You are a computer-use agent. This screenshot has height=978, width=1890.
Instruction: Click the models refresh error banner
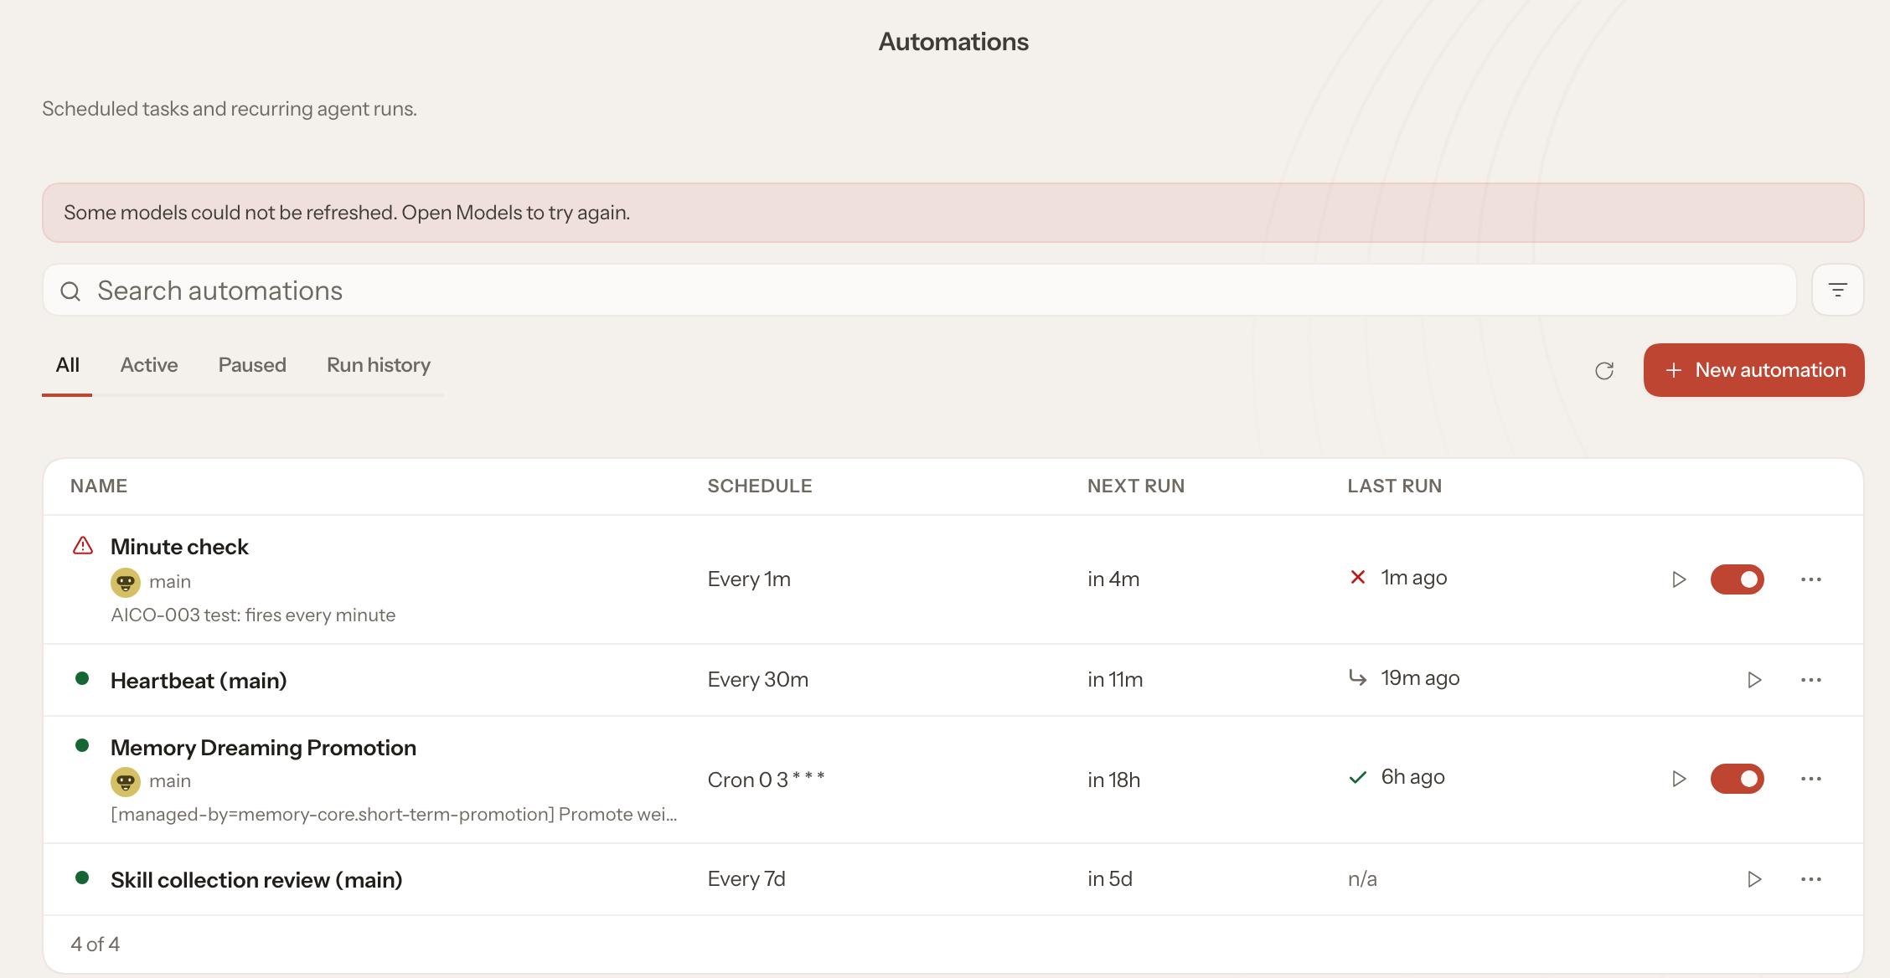(953, 213)
